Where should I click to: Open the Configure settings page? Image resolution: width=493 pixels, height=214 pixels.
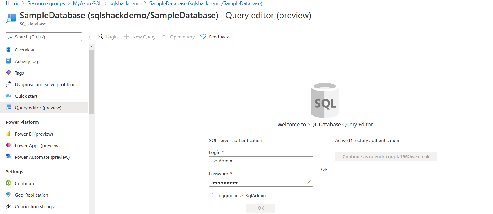tap(25, 183)
